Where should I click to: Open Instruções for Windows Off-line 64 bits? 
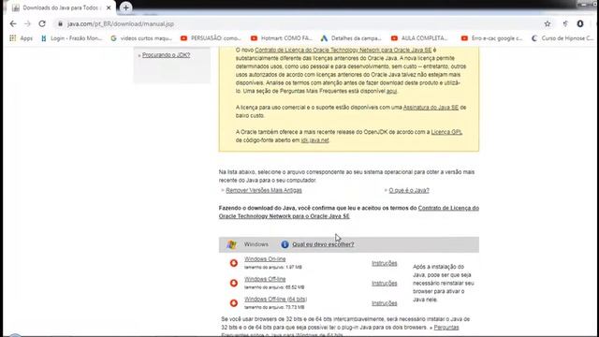[385, 303]
